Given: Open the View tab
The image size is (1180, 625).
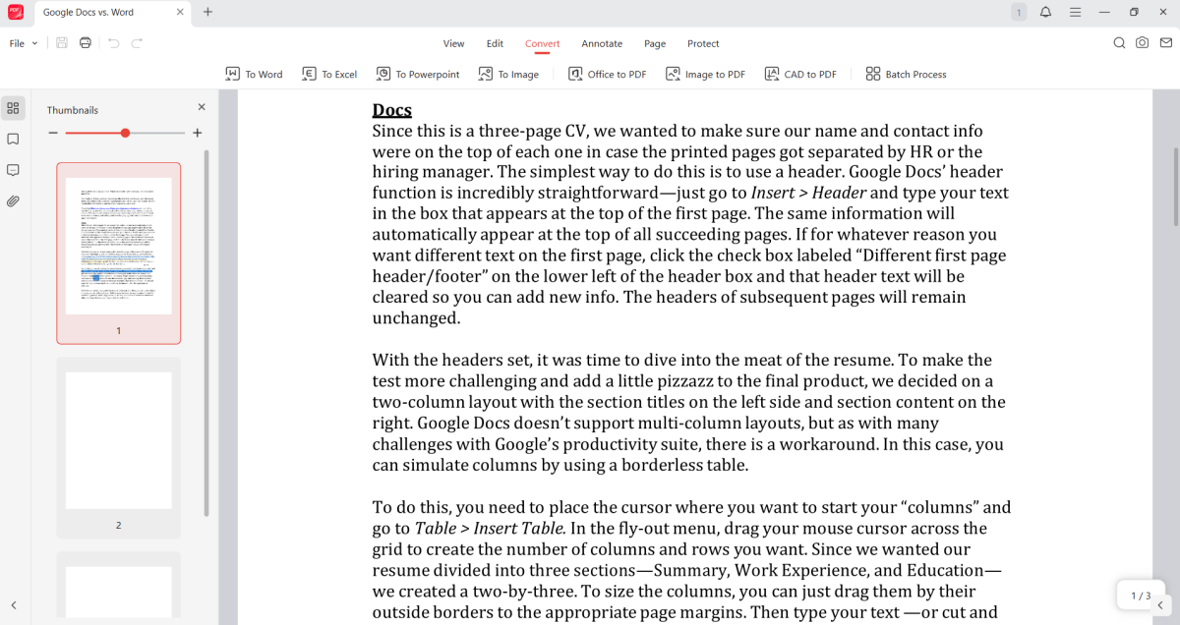Looking at the screenshot, I should tap(453, 43).
